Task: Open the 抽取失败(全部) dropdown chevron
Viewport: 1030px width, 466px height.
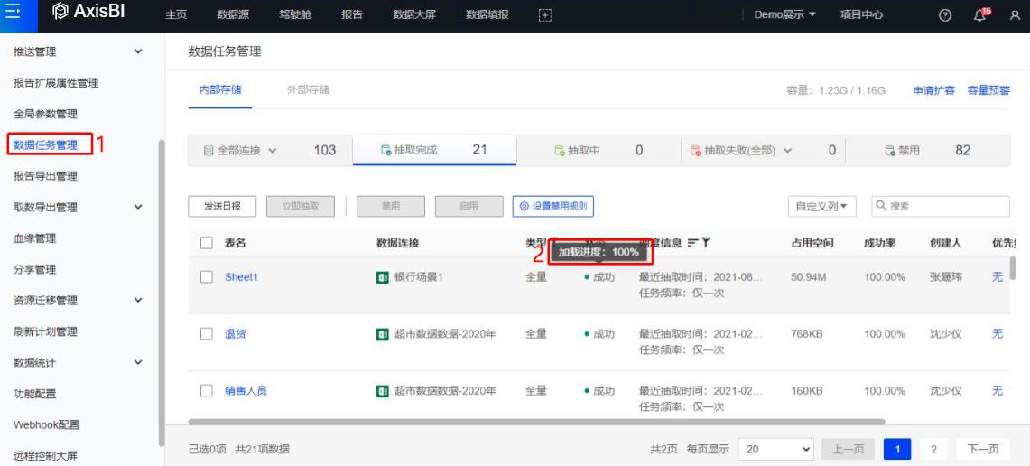Action: 787,151
